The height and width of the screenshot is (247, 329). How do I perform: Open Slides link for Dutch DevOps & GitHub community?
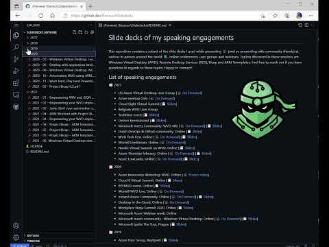pos(197,131)
